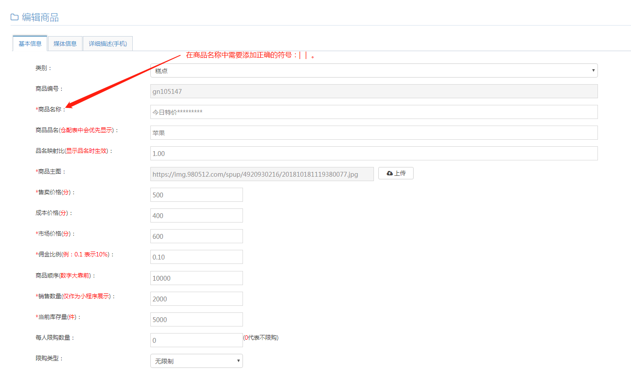This screenshot has height=371, width=631.
Task: Click the 类别： label text
Action: tap(44, 68)
